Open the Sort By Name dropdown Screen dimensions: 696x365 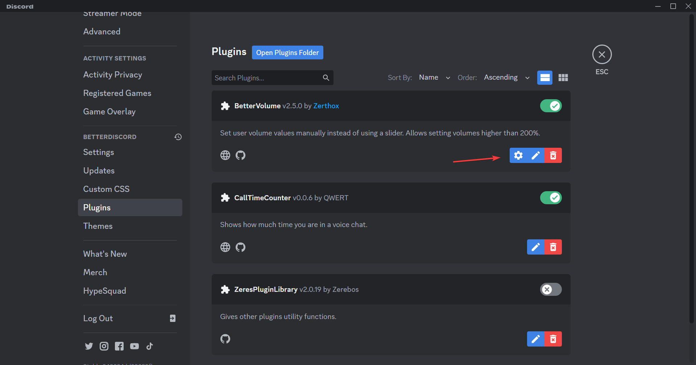434,77
